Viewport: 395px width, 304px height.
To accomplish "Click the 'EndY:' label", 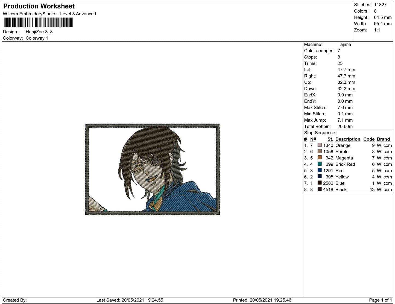I will (x=310, y=101).
